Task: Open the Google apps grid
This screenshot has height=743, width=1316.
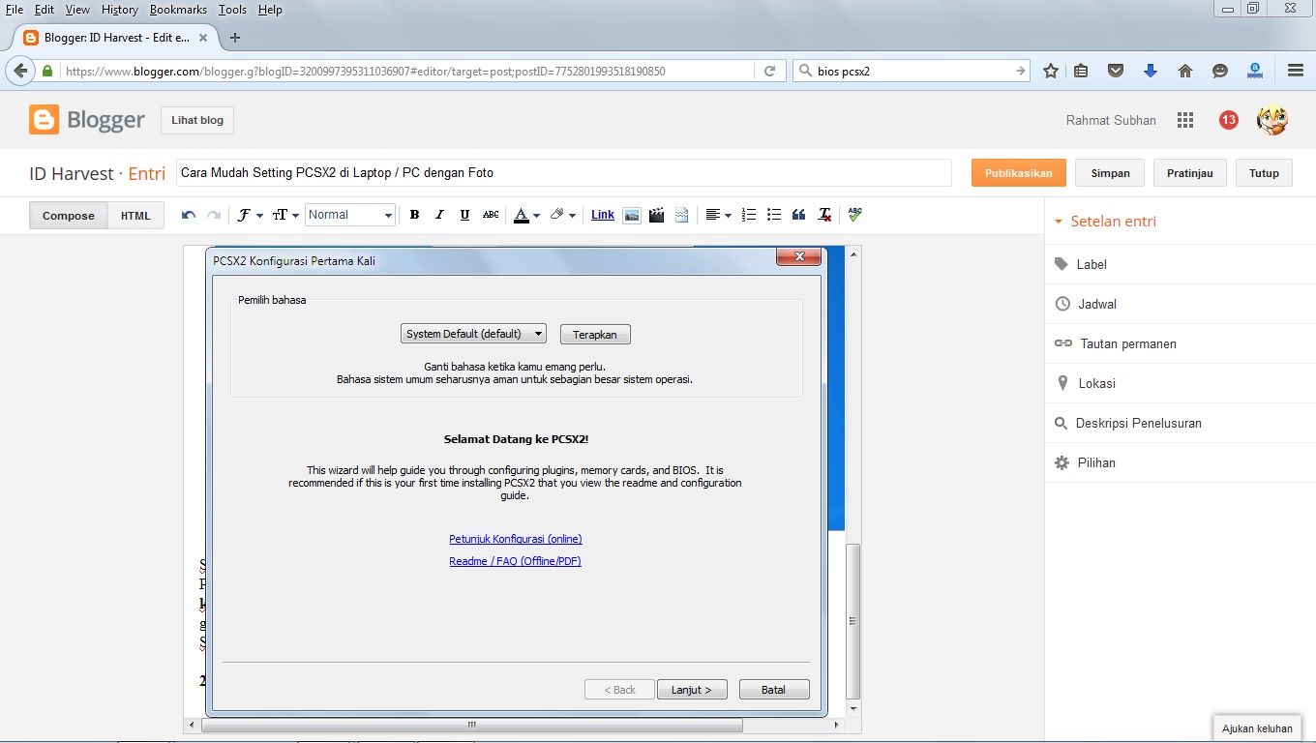Action: pyautogui.click(x=1185, y=120)
